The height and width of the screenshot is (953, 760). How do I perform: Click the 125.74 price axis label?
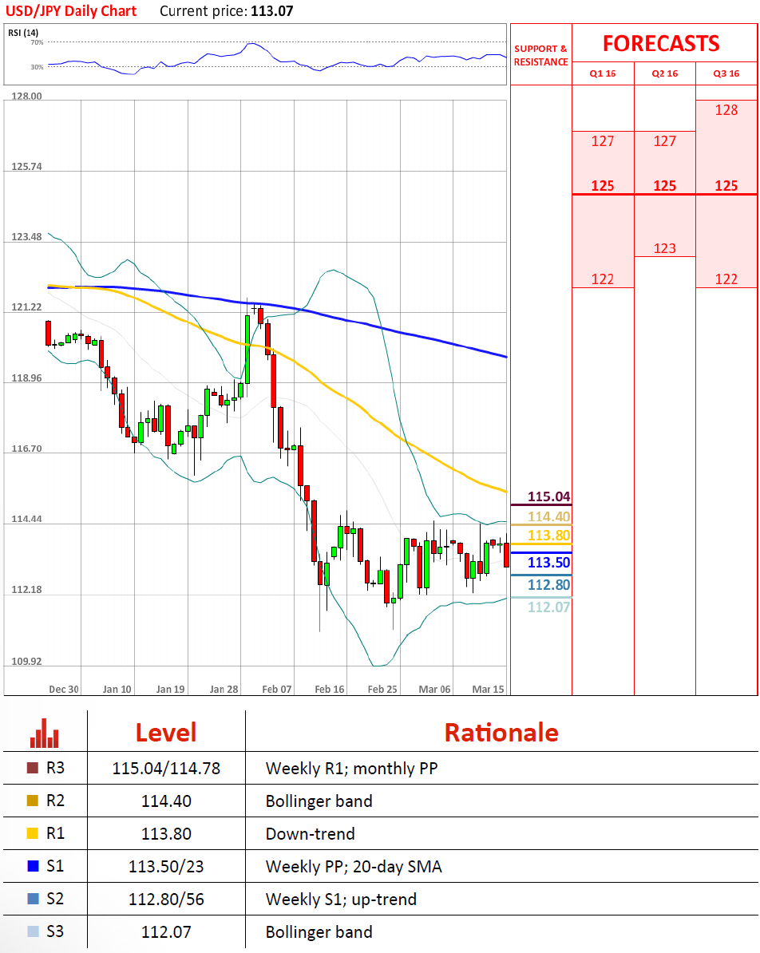click(27, 167)
